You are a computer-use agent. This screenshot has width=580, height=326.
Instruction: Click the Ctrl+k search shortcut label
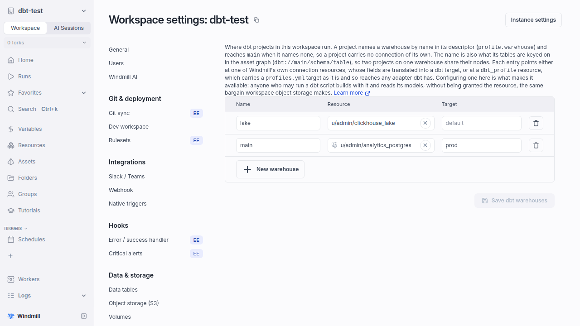click(49, 109)
